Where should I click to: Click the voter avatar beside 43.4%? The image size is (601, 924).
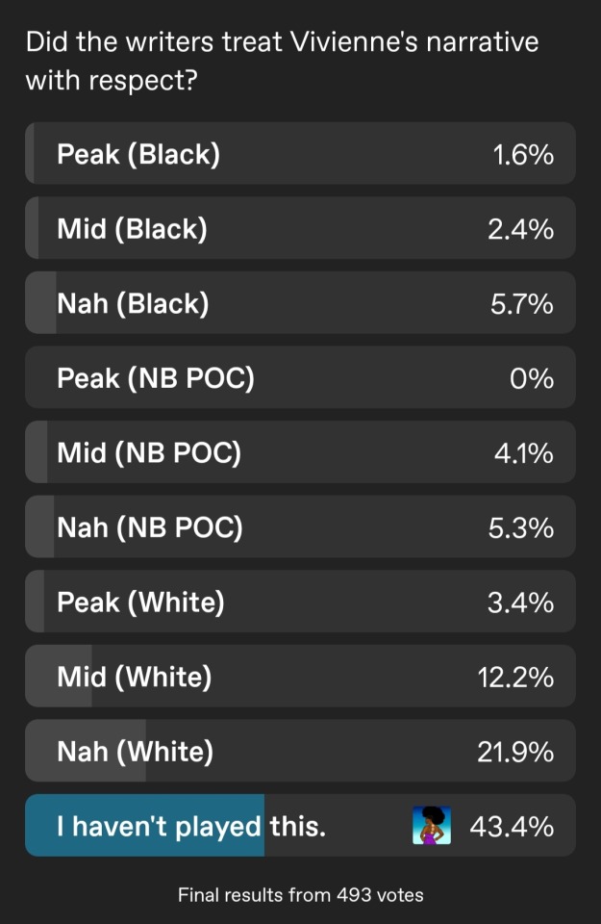431,826
